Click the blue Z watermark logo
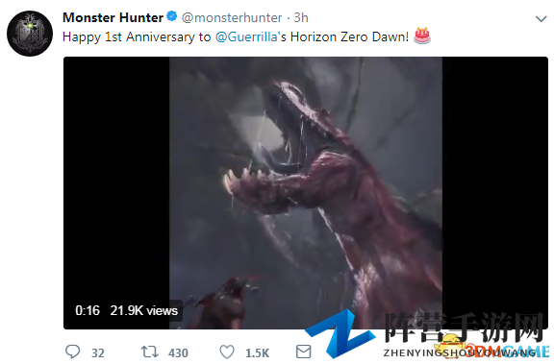 [x=340, y=333]
